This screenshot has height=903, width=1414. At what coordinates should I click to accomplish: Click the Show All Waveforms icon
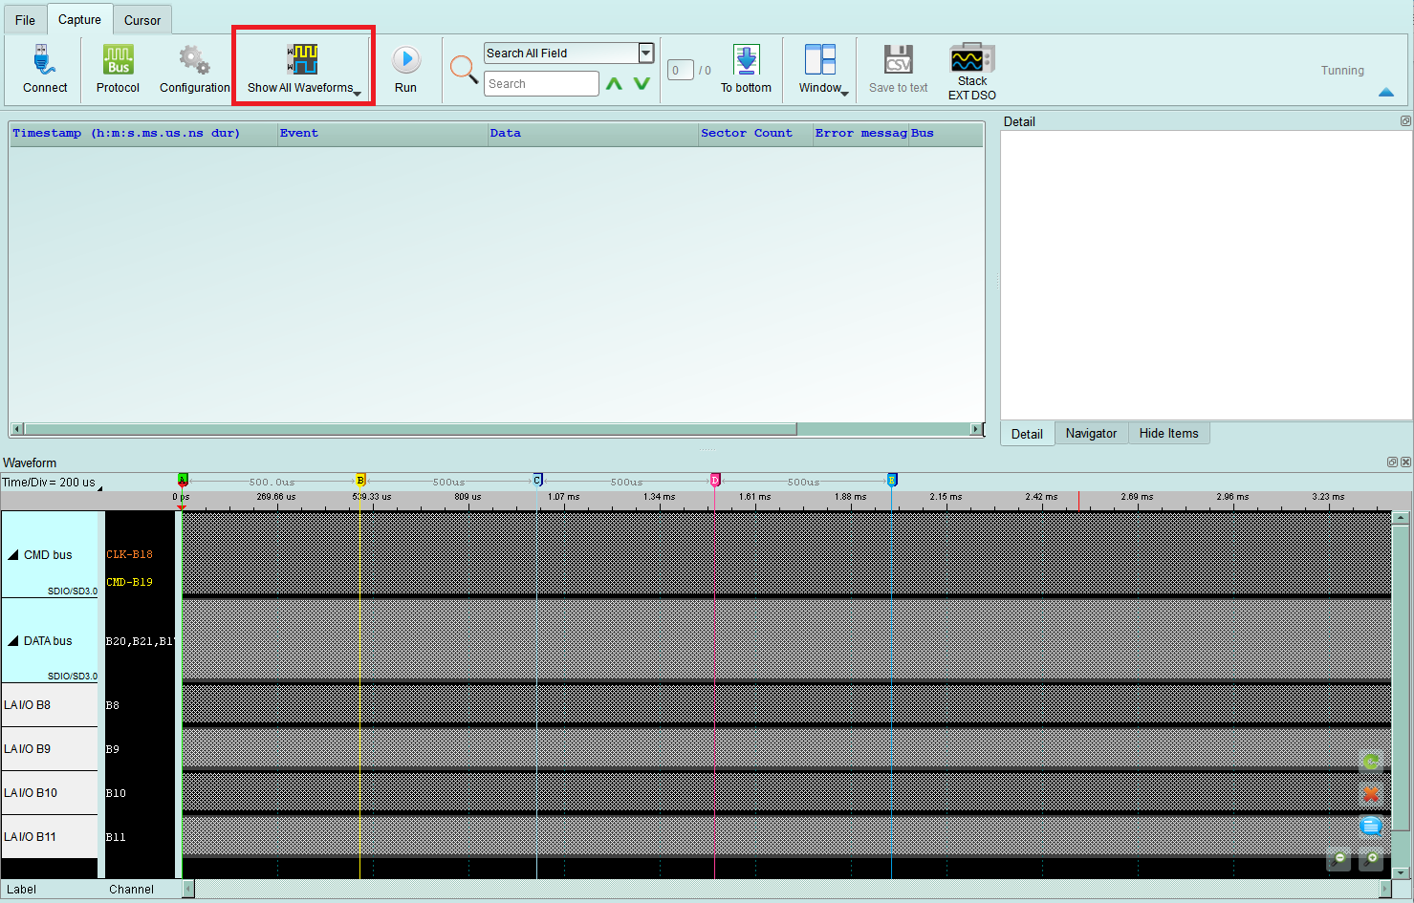coord(302,59)
